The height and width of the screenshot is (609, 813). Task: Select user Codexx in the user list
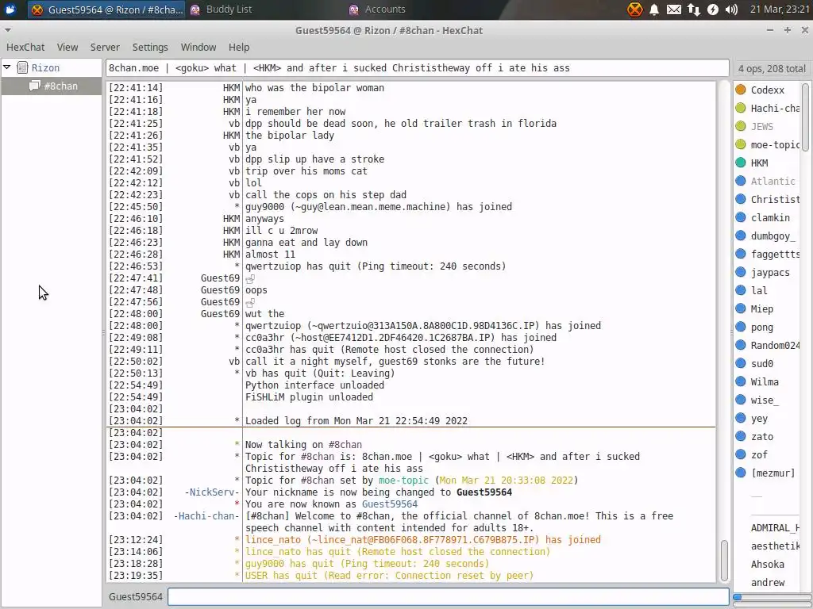[768, 90]
